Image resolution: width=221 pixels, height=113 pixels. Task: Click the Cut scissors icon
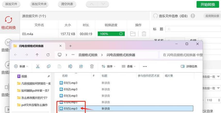[x=38, y=67]
